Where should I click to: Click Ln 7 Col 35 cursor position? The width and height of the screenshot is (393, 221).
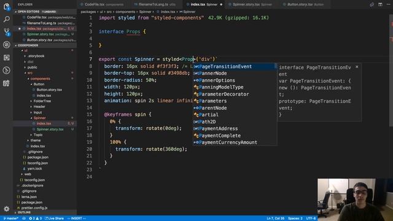click(x=275, y=219)
